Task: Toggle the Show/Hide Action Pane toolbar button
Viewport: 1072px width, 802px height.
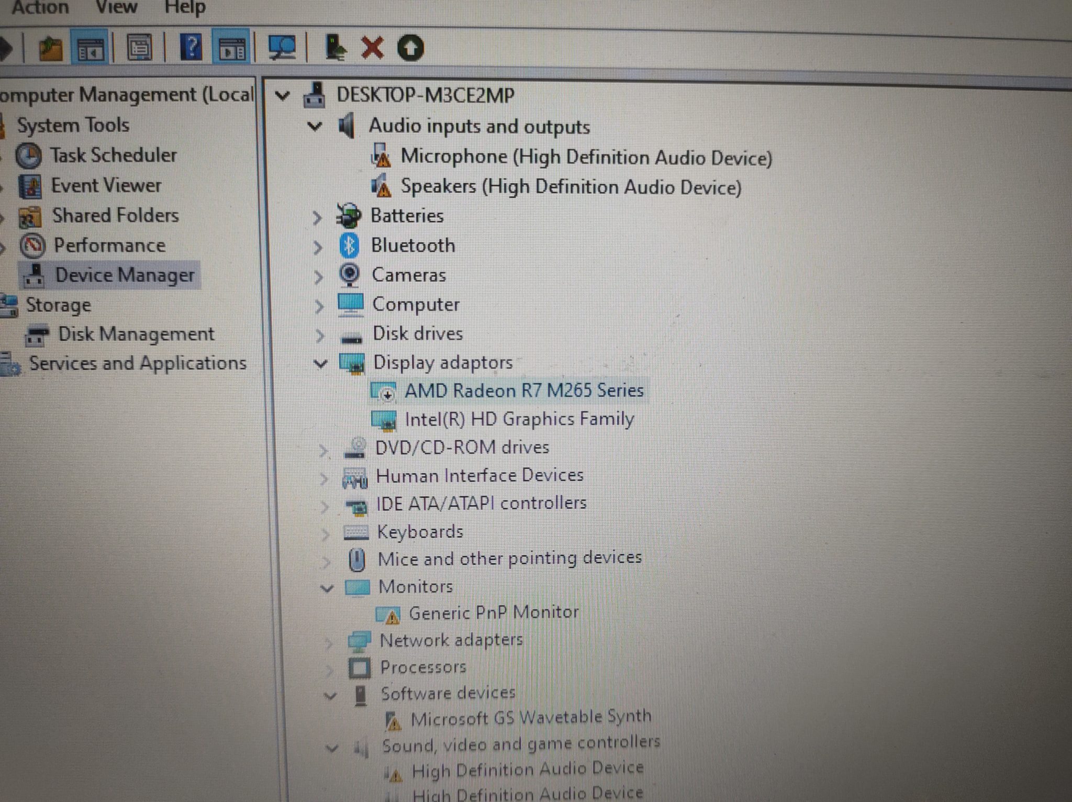Action: (231, 48)
